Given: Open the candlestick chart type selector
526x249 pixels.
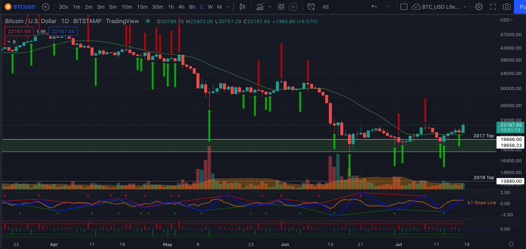Looking at the screenshot, I should tap(242, 7).
